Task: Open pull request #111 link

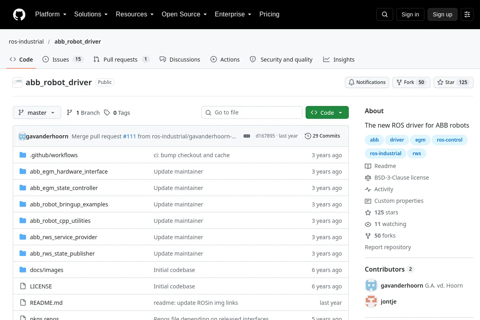Action: click(130, 136)
